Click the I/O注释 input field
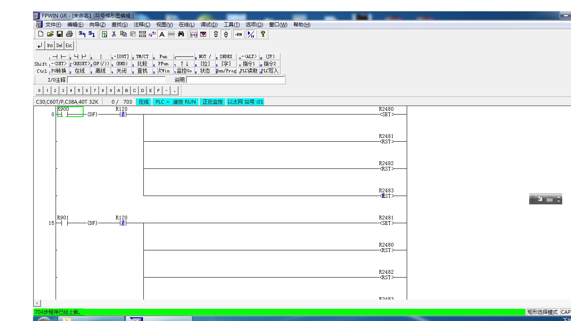571x321 pixels. pos(116,80)
